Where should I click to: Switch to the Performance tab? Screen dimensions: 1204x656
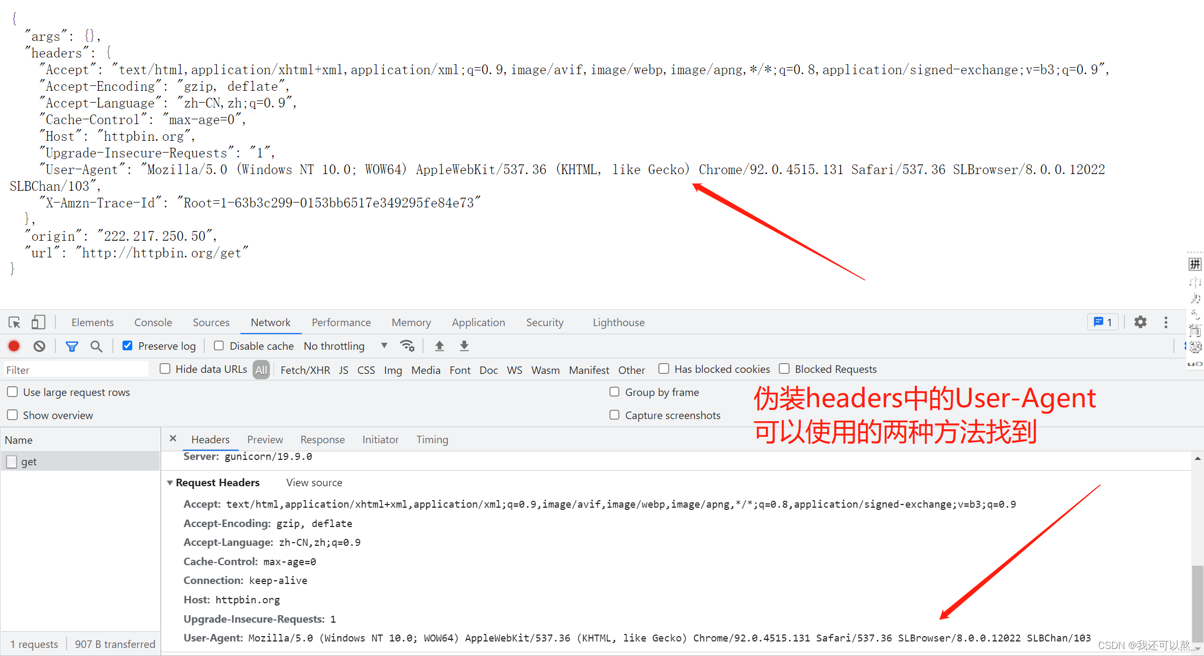(341, 322)
